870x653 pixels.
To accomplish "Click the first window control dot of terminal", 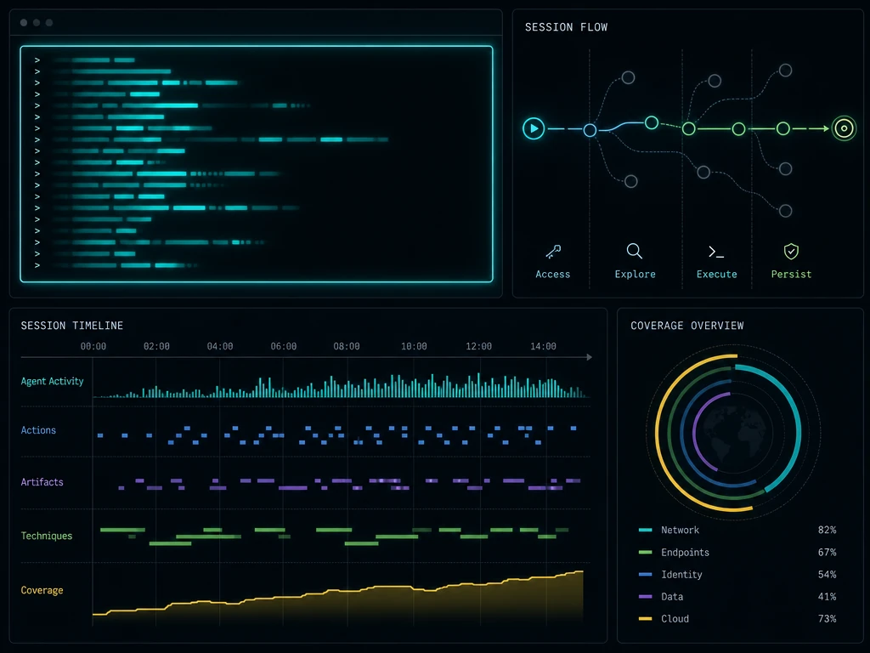I will tap(24, 23).
